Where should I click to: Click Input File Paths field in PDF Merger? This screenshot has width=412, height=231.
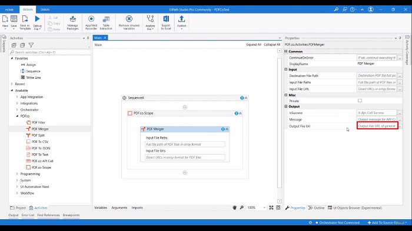[185, 145]
